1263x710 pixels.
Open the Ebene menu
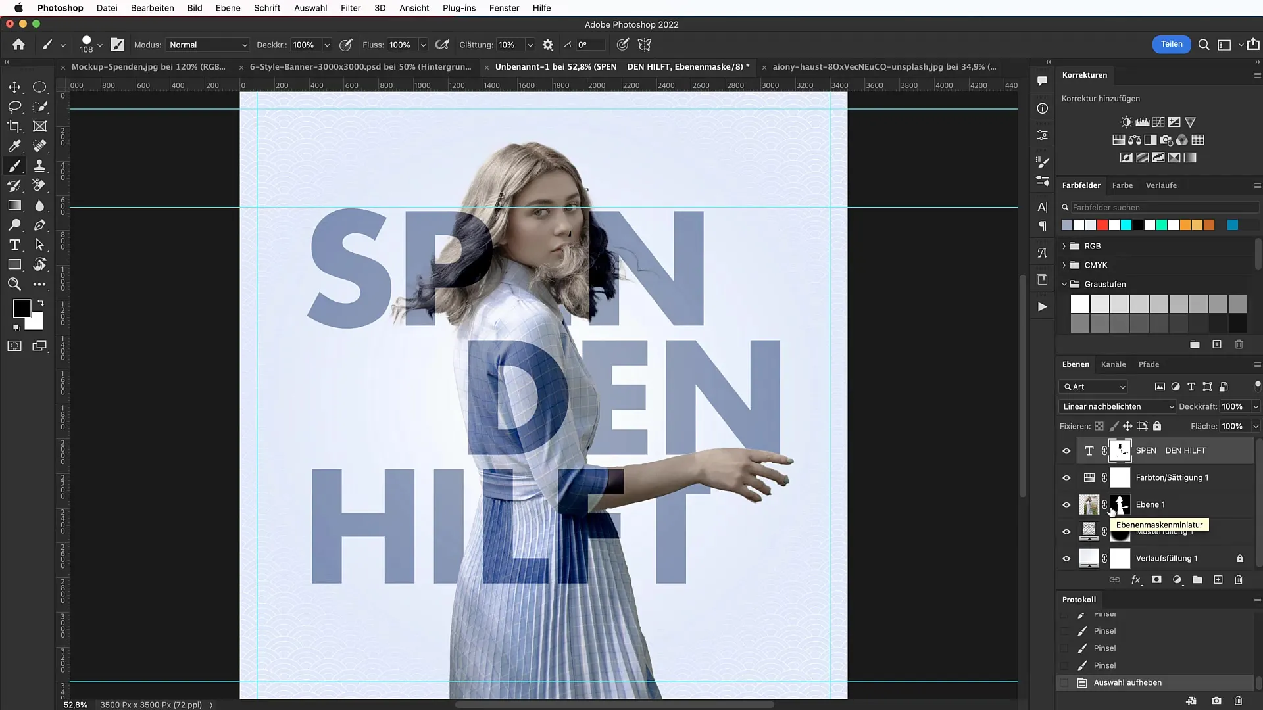[x=228, y=8]
